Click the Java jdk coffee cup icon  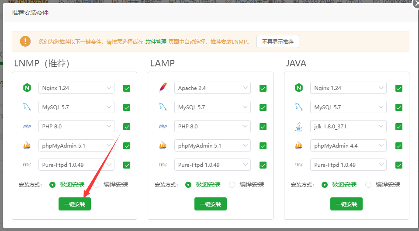(299, 126)
